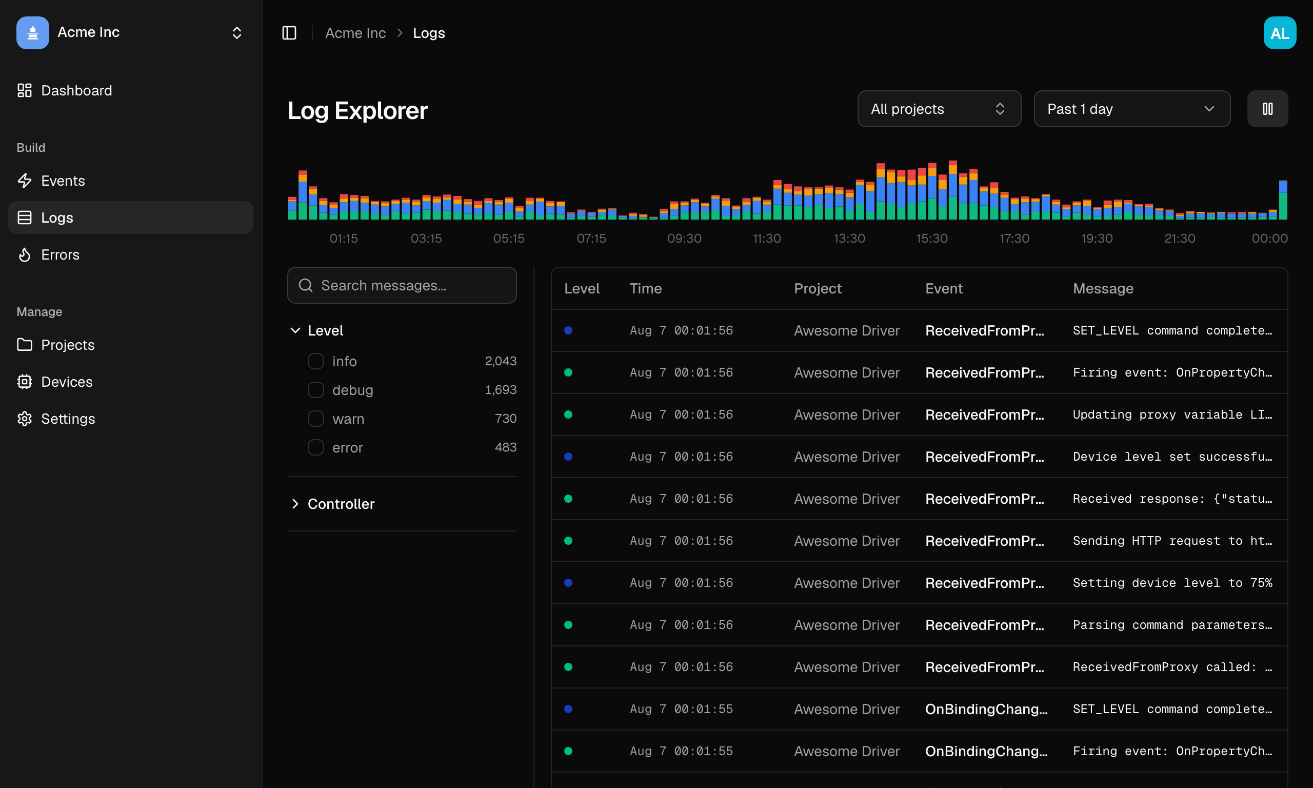Open the log 'Received response: {"statu…'
This screenshot has width=1313, height=788.
point(919,498)
